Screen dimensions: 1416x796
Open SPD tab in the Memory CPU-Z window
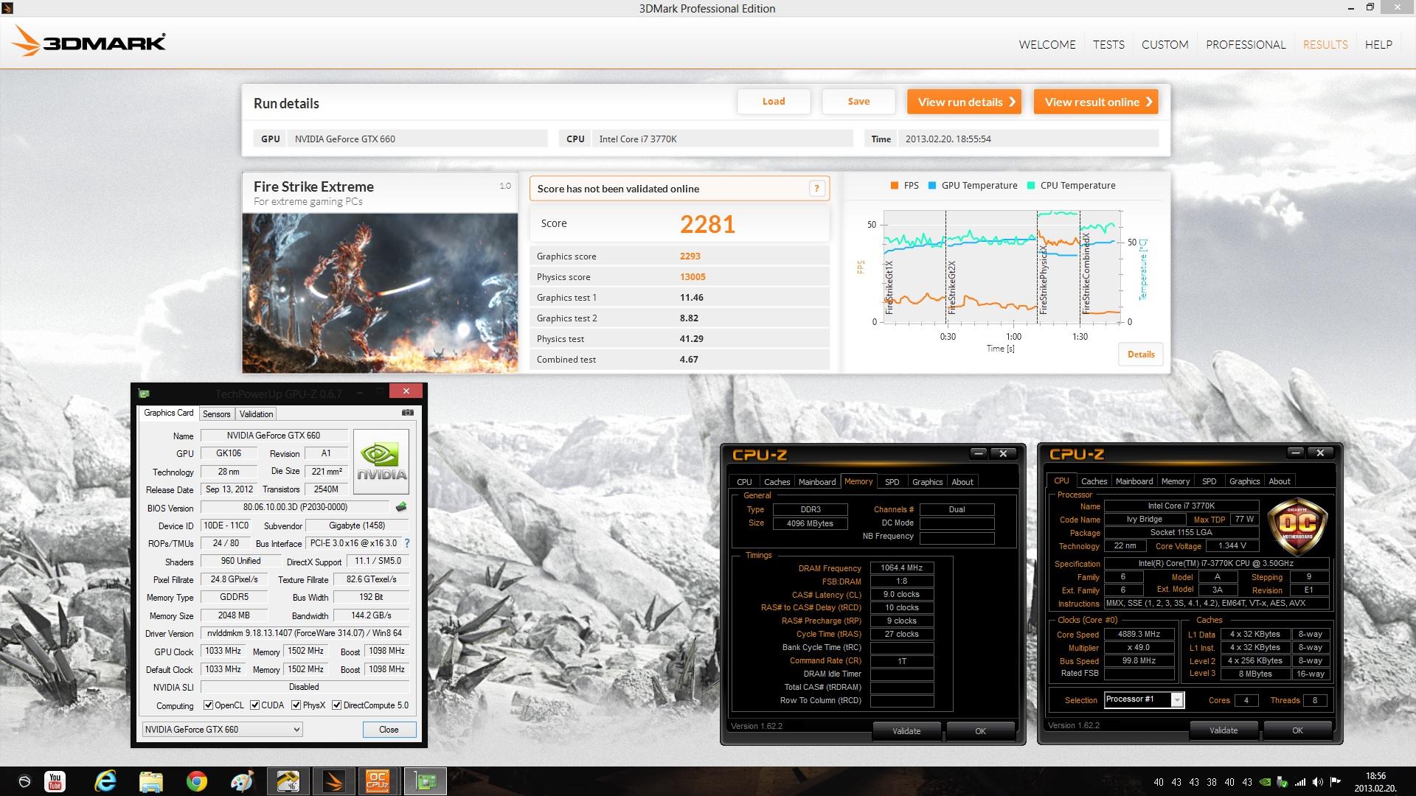(892, 482)
